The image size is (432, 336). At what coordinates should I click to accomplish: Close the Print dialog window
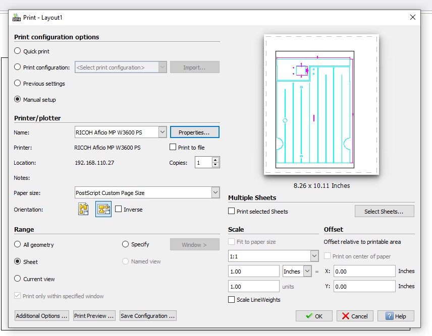click(412, 17)
